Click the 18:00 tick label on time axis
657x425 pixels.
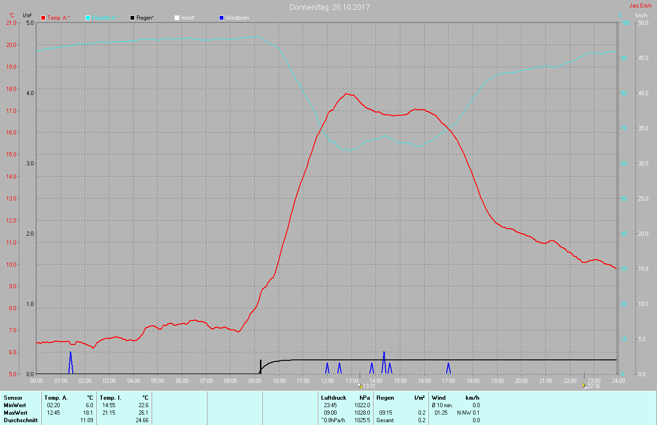[473, 381]
